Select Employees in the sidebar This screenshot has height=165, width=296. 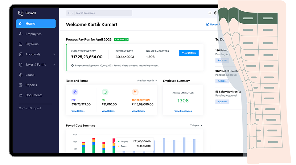33,34
